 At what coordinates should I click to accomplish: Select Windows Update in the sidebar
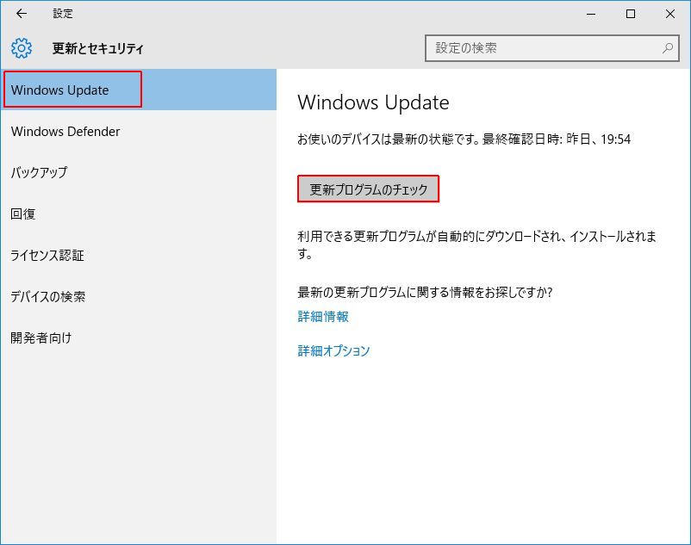pyautogui.click(x=139, y=90)
